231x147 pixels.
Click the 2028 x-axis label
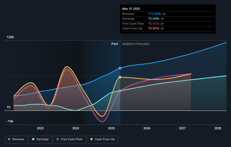pyautogui.click(x=218, y=128)
